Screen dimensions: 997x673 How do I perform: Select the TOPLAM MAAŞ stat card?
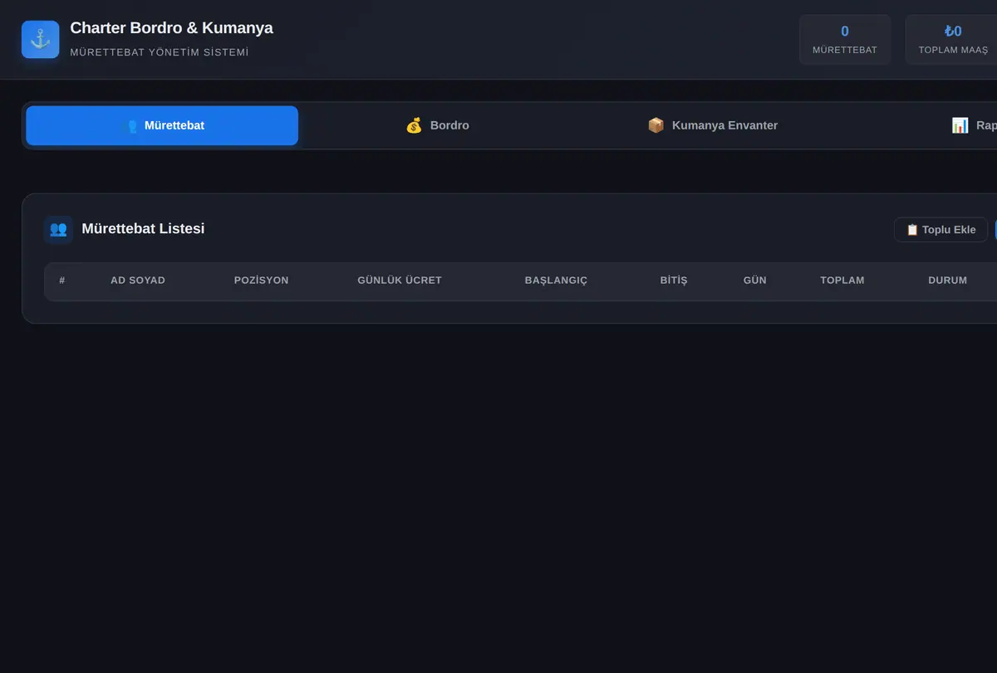pos(953,40)
